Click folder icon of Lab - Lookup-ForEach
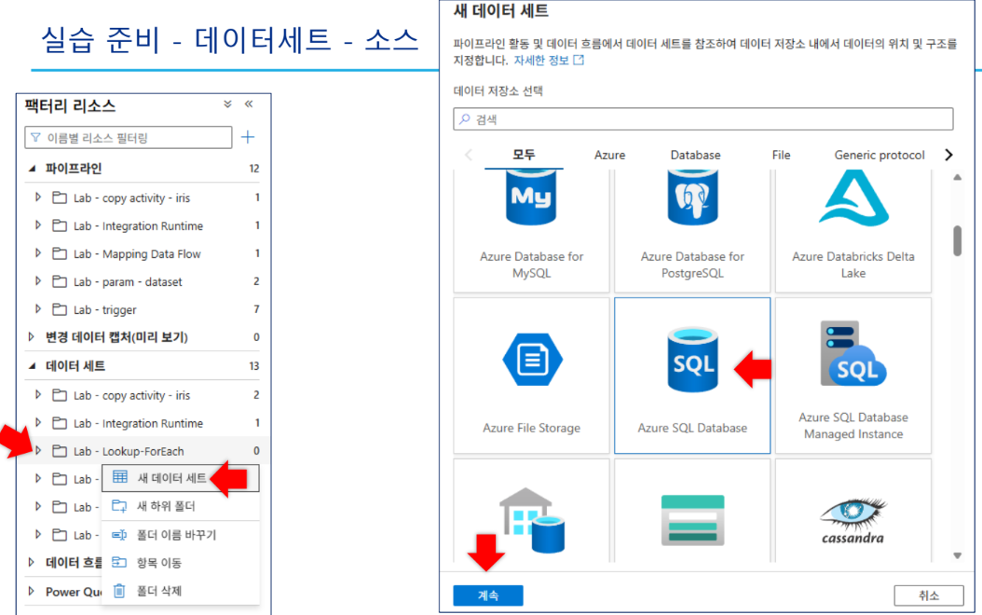This screenshot has width=982, height=615. click(x=60, y=451)
